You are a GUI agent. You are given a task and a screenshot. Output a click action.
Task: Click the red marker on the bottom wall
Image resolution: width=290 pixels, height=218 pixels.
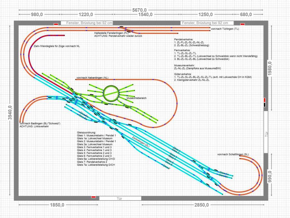(93, 197)
